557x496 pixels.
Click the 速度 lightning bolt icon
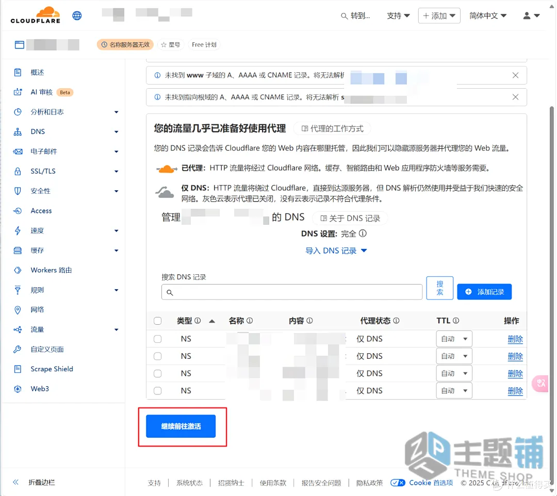point(18,231)
